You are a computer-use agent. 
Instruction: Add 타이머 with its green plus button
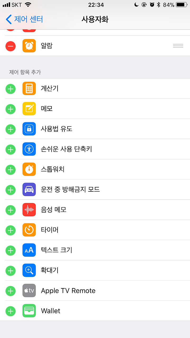click(x=11, y=230)
